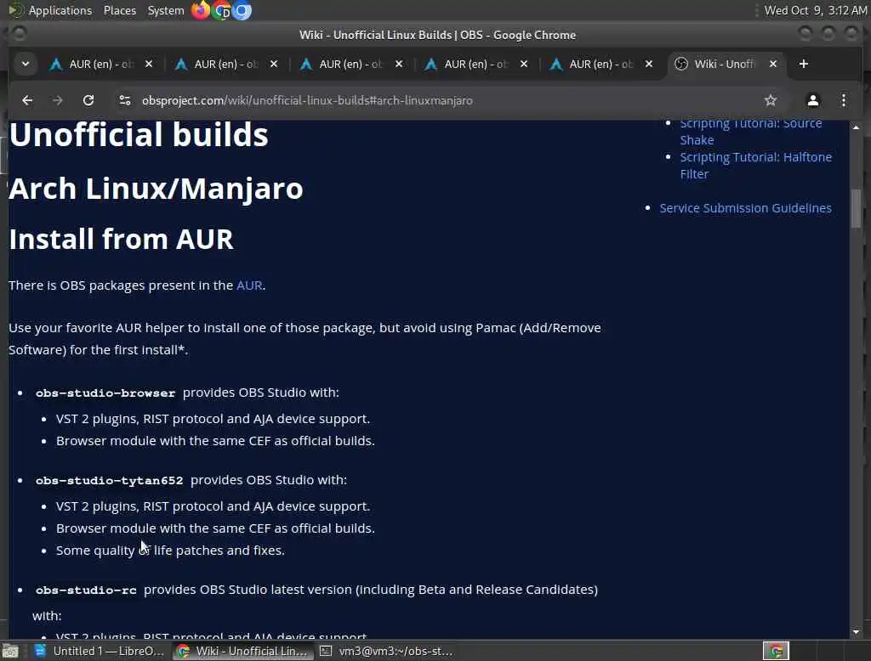Expand the tab search dropdown arrow

tap(25, 64)
